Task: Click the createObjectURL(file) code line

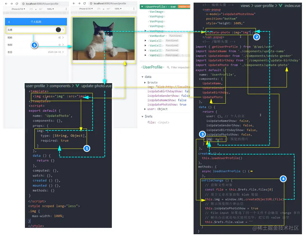Action: [245, 199]
